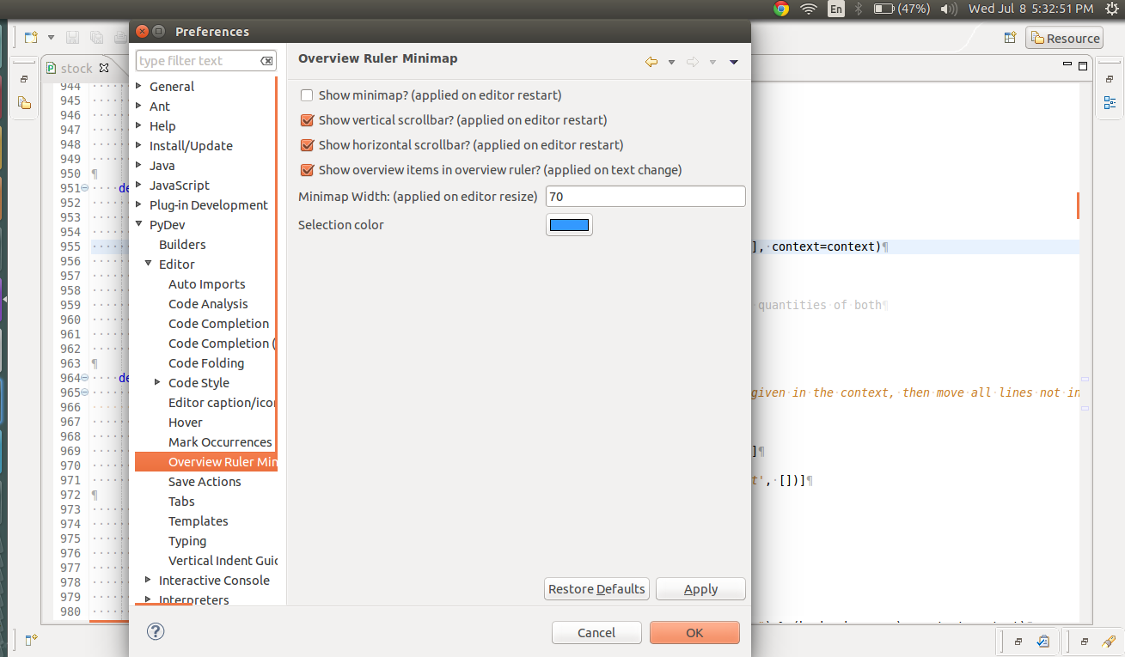Expand the Interactive Console section
1125x657 pixels.
point(148,580)
